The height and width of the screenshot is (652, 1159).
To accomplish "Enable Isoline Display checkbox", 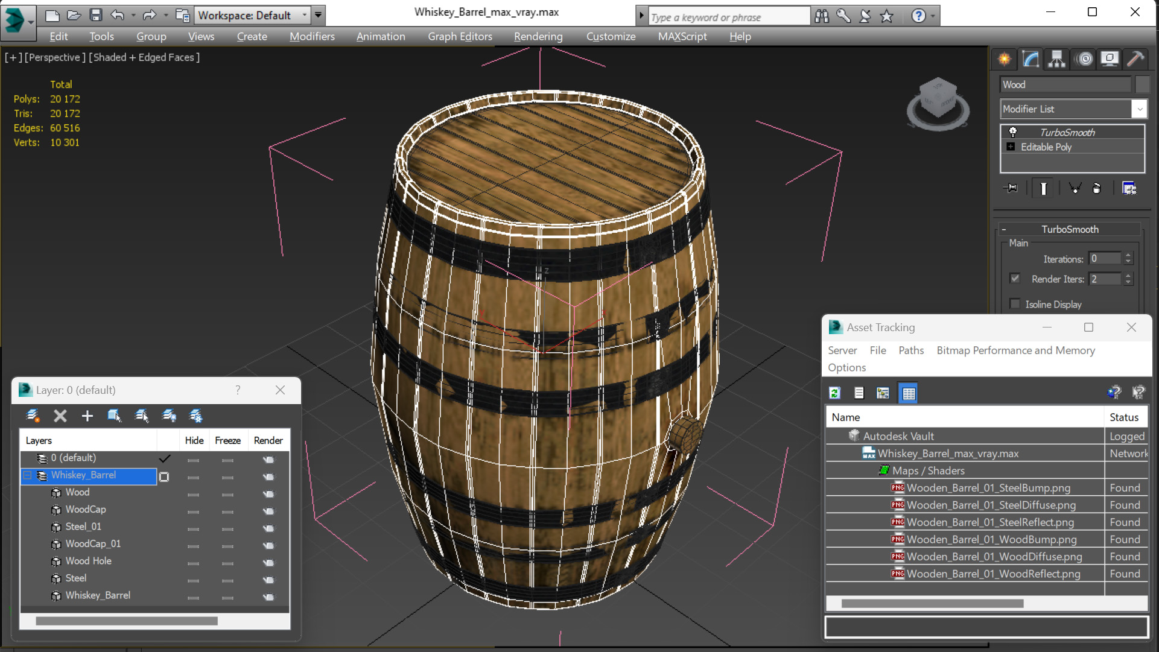I will pos(1015,304).
